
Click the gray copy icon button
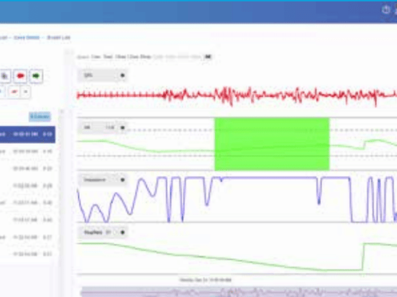tap(4, 76)
